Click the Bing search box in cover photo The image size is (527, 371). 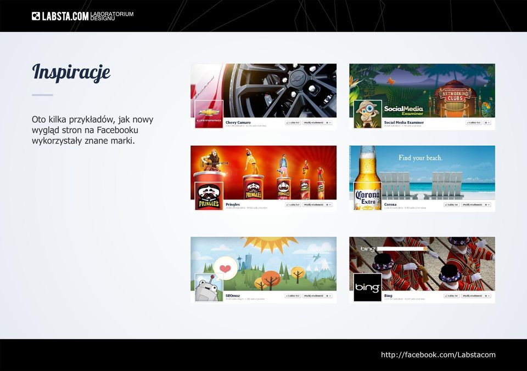[x=402, y=249]
